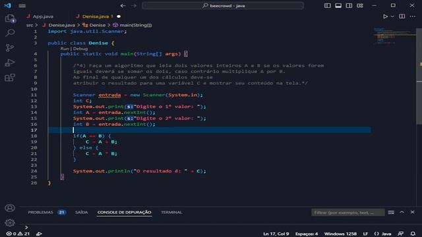Open errors and warnings status item
This screenshot has width=422, height=237.
[x=18, y=234]
